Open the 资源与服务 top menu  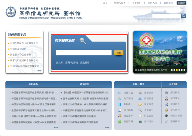point(120,3)
